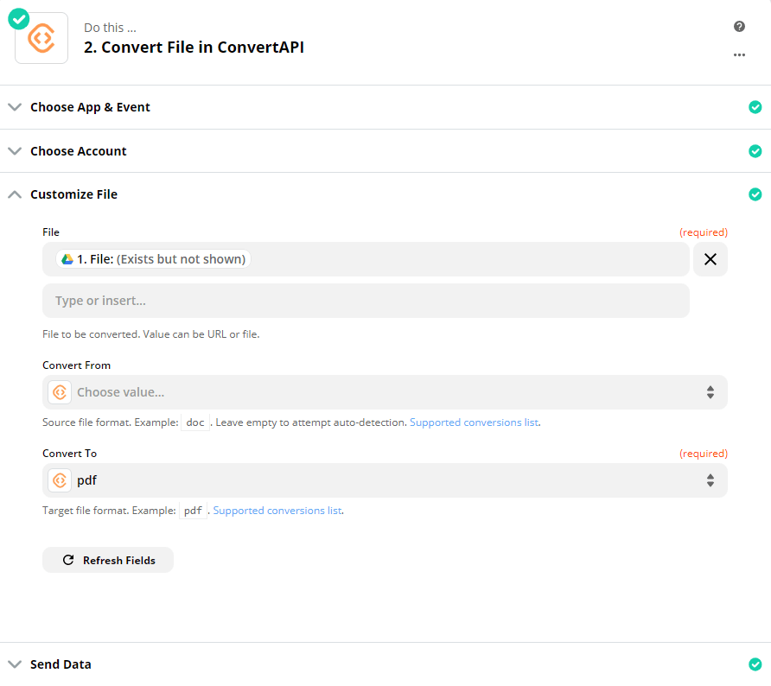Remove the mapped file with the X button

[710, 258]
